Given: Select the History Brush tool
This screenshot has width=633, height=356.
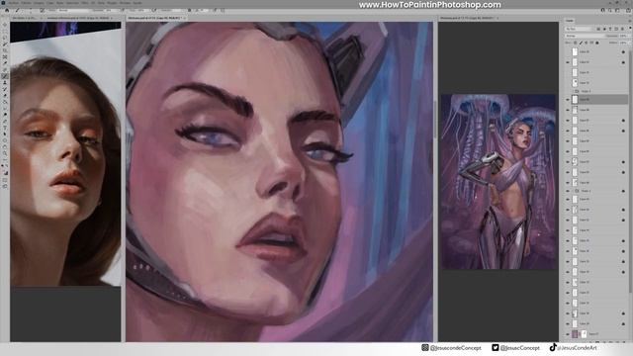Looking at the screenshot, I should (x=5, y=89).
